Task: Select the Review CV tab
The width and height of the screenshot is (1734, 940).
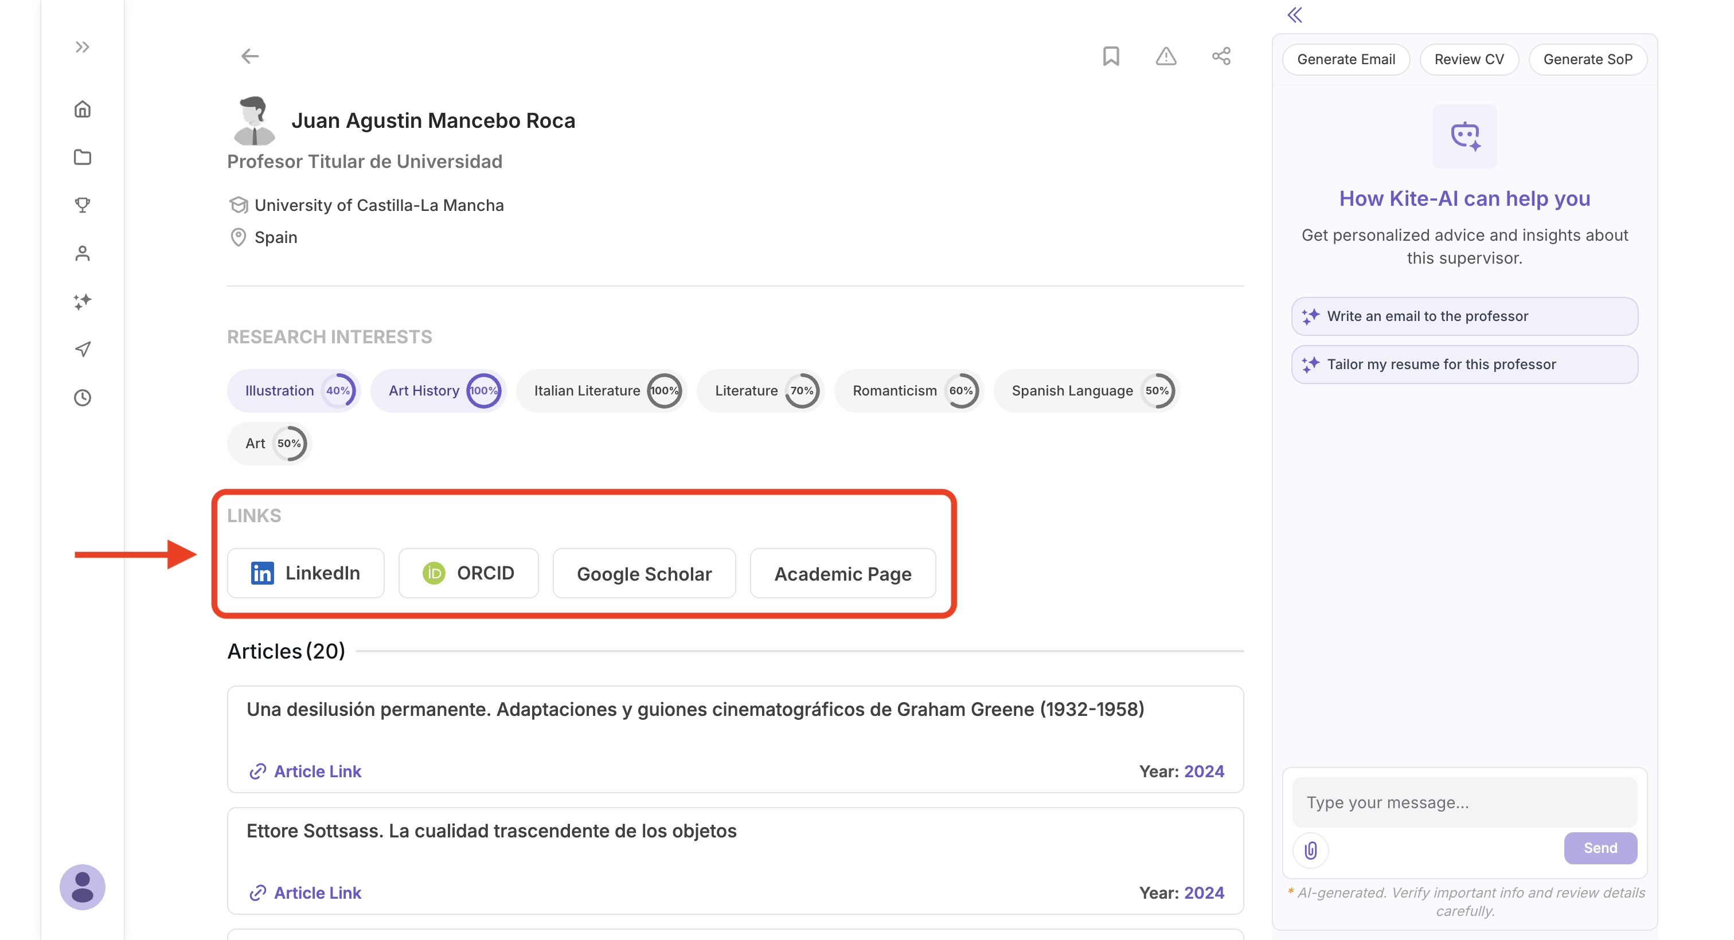Action: (x=1469, y=59)
